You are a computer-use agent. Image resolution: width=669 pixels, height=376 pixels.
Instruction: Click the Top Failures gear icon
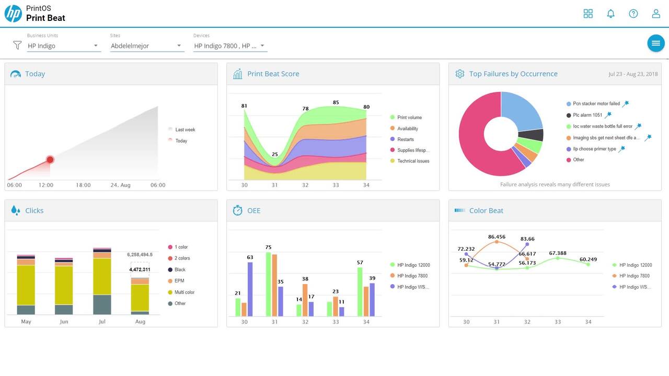[x=460, y=74]
